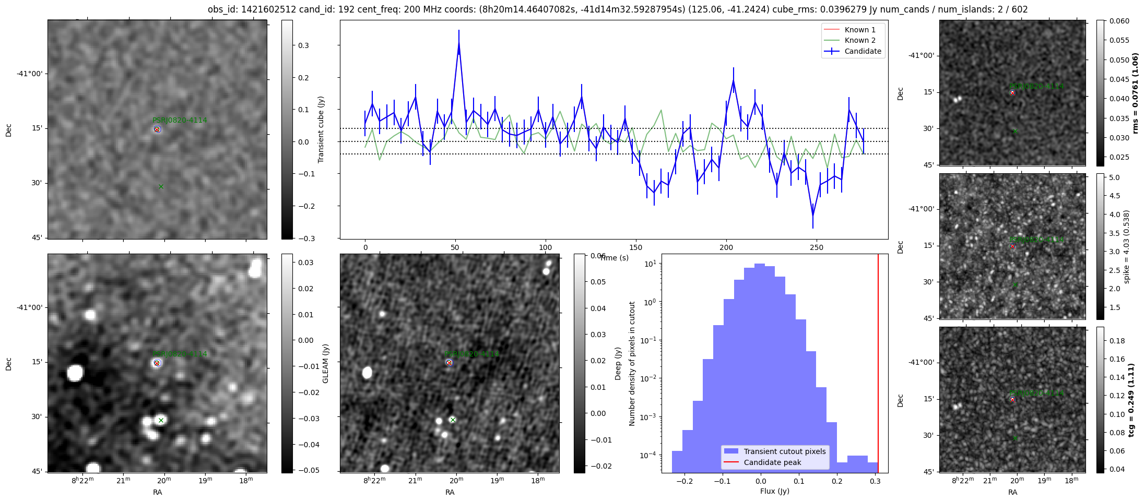Click the pulsar marker in the tcg map
The height and width of the screenshot is (501, 1145).
pos(1012,400)
